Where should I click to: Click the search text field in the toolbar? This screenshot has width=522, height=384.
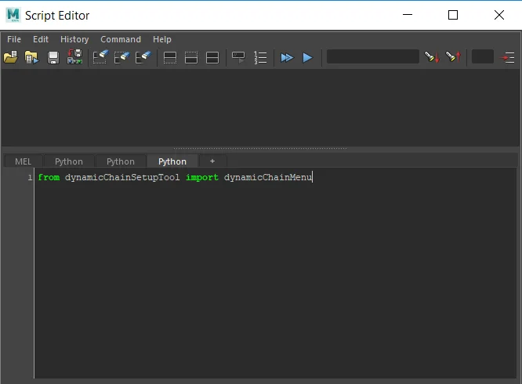[x=373, y=56]
